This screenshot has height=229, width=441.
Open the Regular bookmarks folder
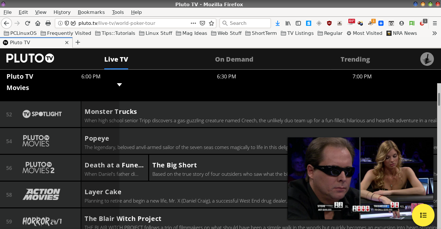(330, 33)
